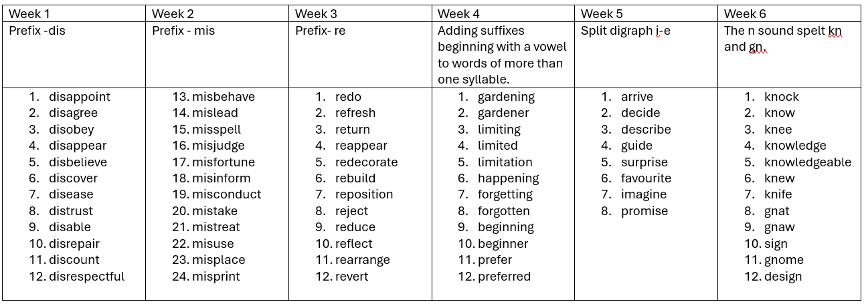864x306 pixels.
Task: Click the word 'forgotten'
Action: [503, 211]
